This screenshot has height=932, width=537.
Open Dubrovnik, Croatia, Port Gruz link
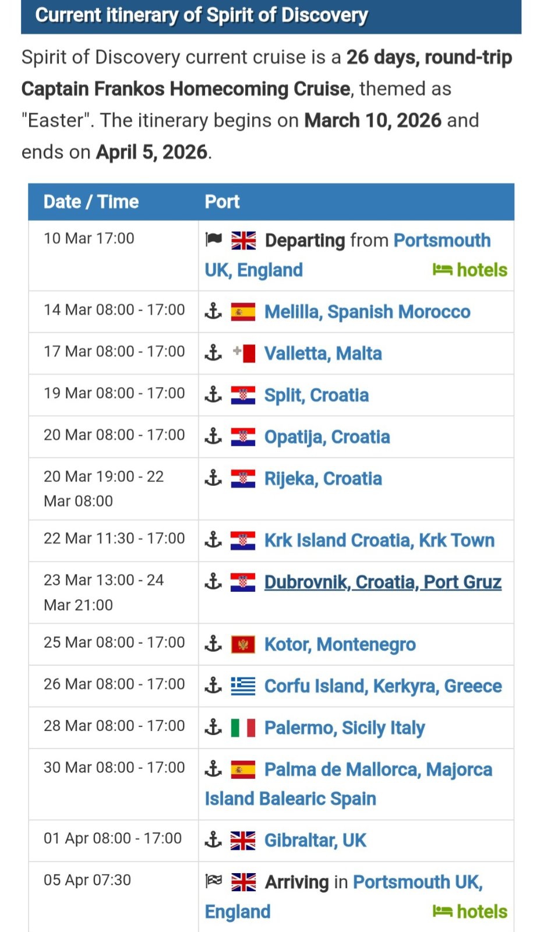click(x=383, y=582)
